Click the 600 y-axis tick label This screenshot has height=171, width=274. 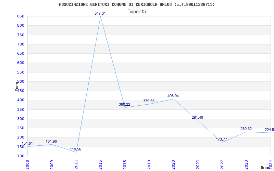(x=21, y=63)
